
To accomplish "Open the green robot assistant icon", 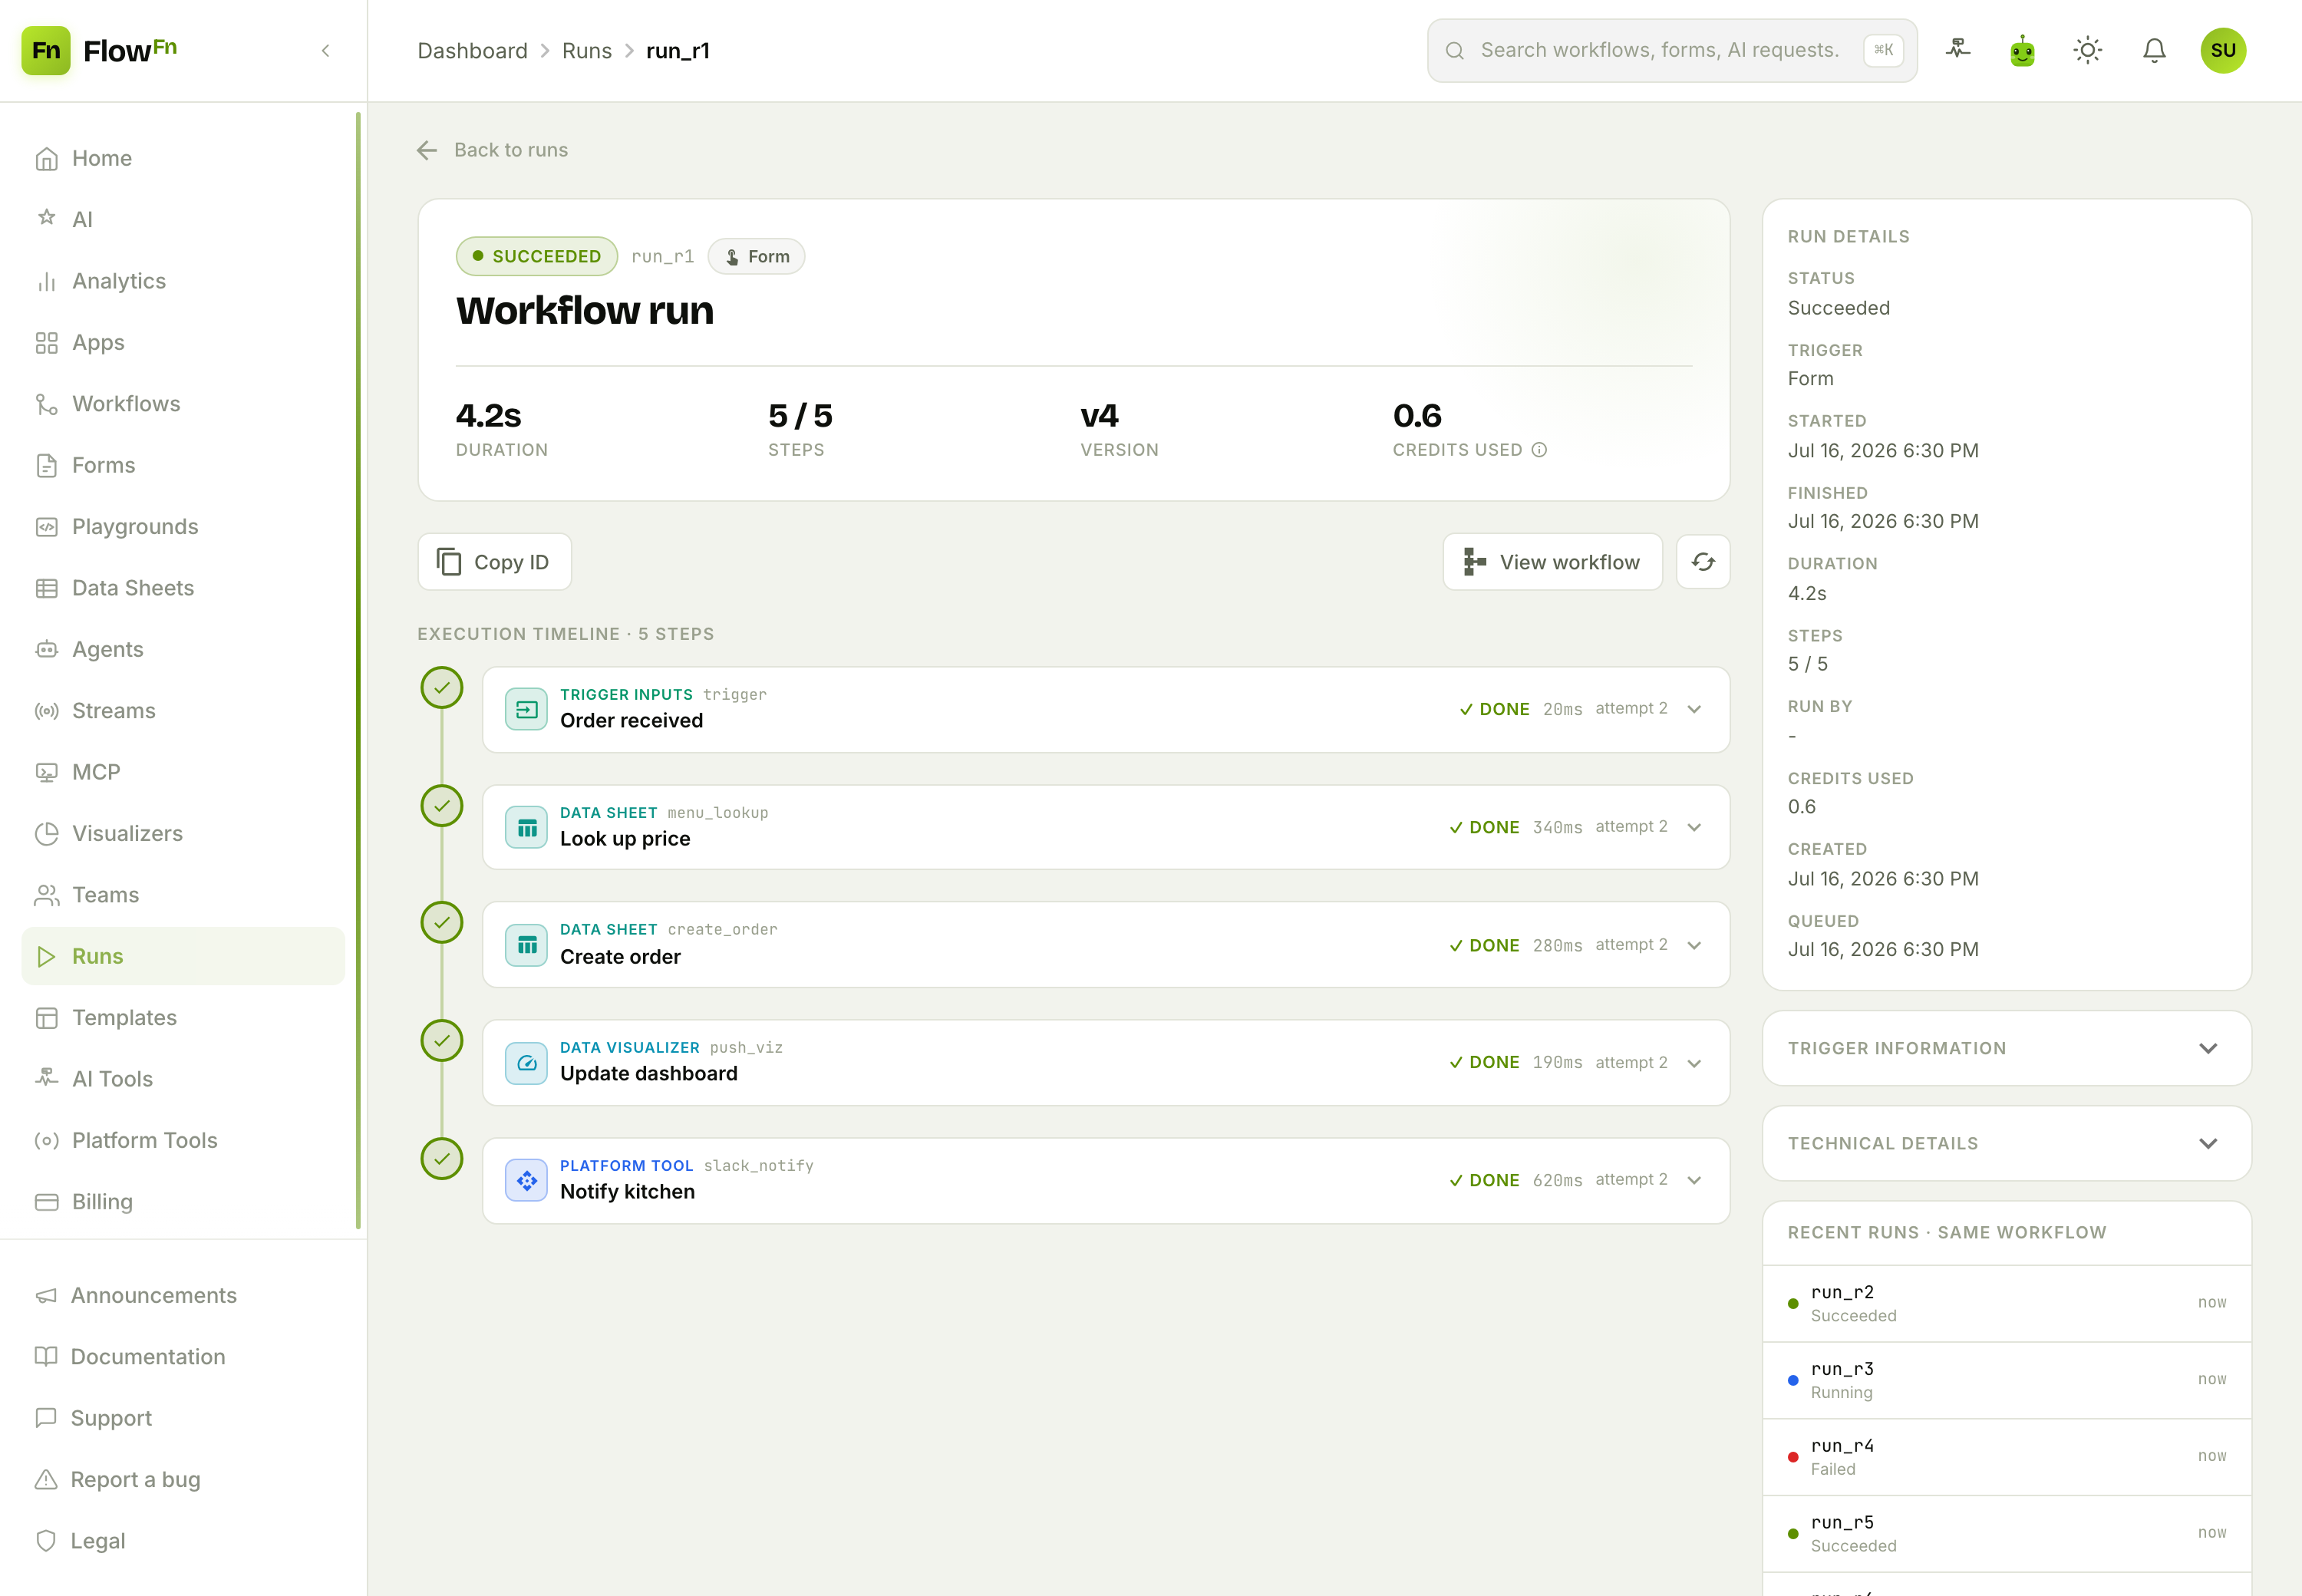I will coord(2022,50).
